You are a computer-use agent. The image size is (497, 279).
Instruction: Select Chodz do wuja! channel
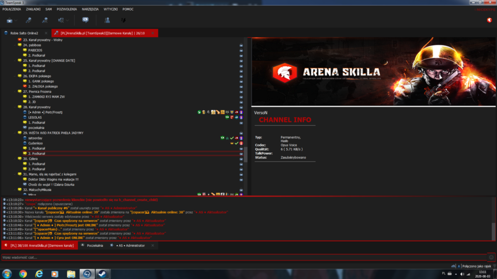tap(51, 184)
